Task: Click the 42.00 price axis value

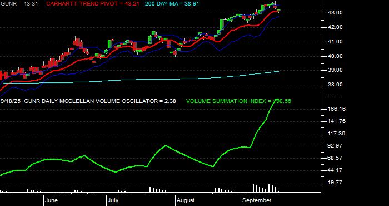Action: (x=336, y=27)
